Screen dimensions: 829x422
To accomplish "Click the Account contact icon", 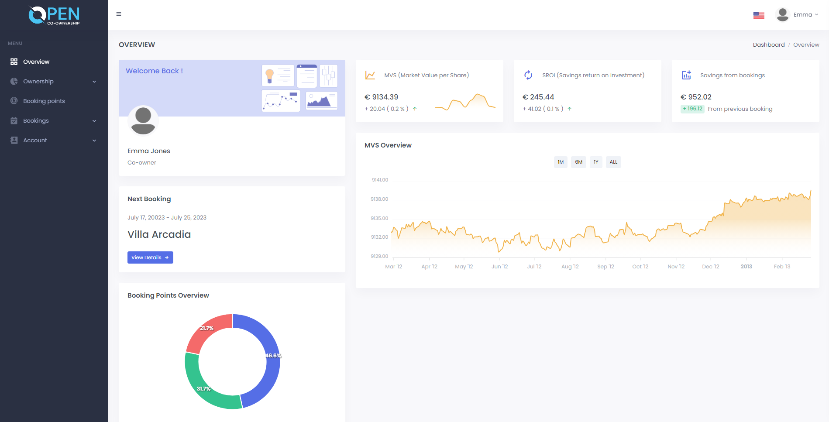I will point(14,140).
